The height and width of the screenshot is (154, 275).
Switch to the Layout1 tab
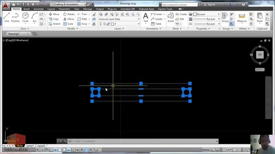click(x=30, y=145)
